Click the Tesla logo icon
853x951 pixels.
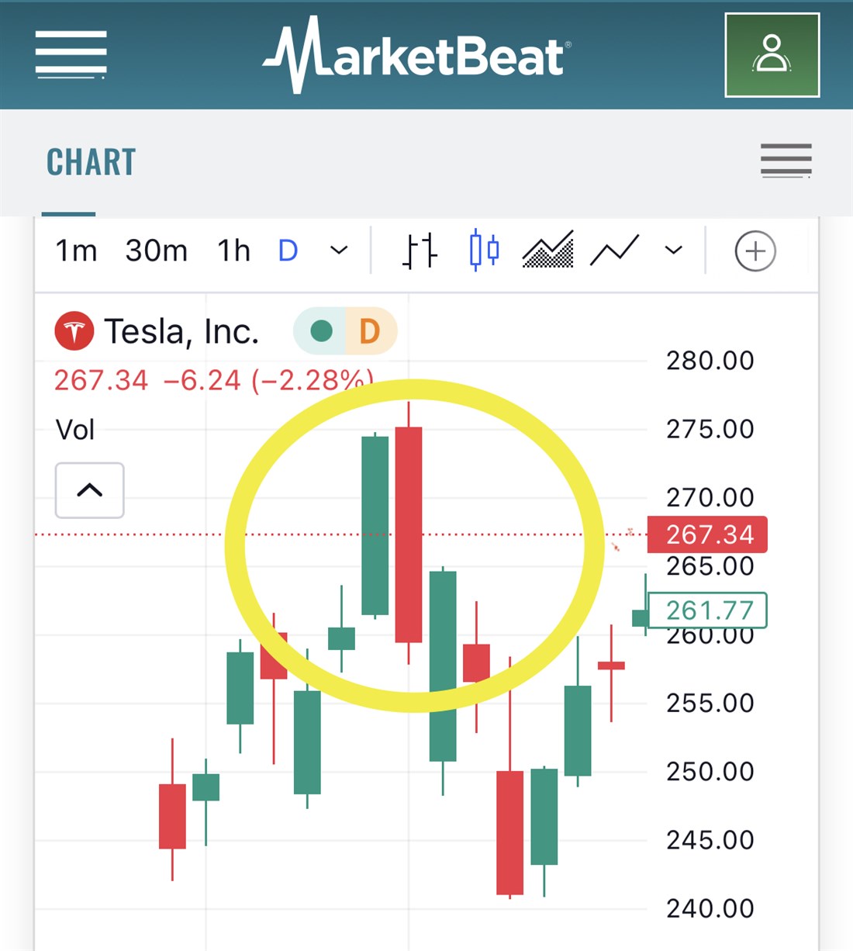74,332
